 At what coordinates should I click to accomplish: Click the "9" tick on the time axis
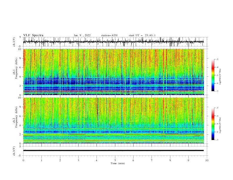[188, 160]
